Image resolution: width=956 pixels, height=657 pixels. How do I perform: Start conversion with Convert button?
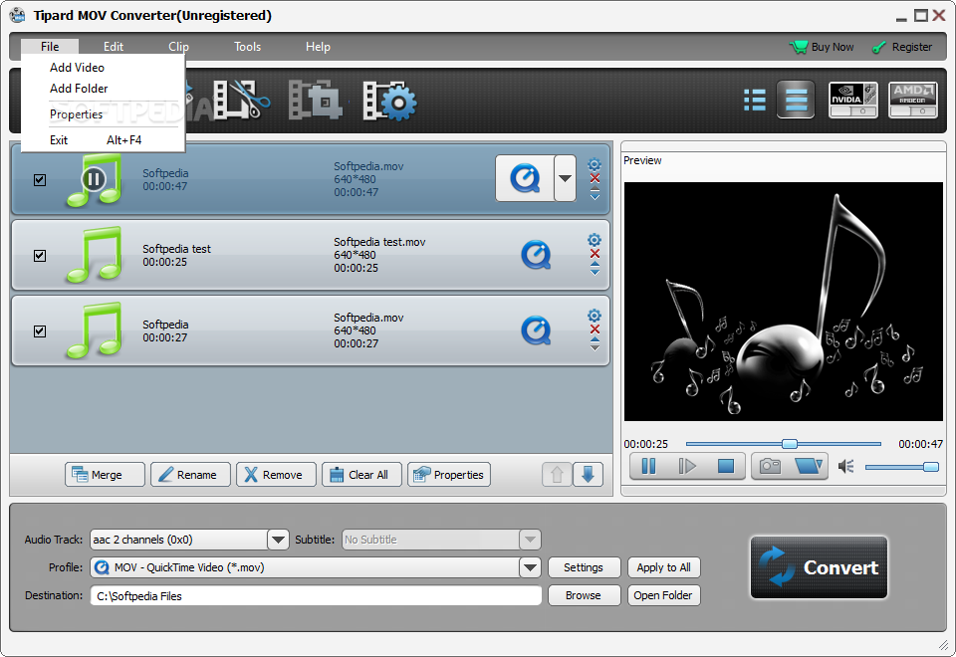(819, 567)
